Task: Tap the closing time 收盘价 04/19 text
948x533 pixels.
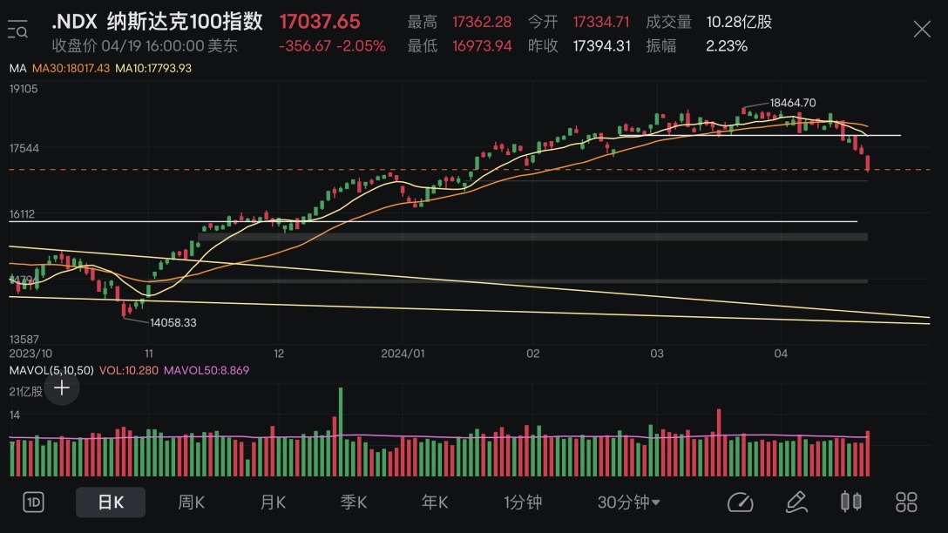Action: pos(145,46)
